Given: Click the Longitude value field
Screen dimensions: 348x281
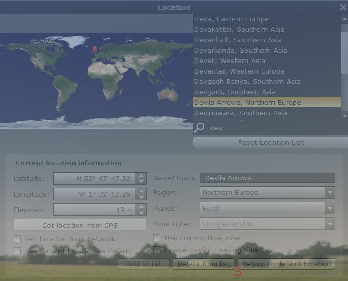Looking at the screenshot, I should pos(94,194).
